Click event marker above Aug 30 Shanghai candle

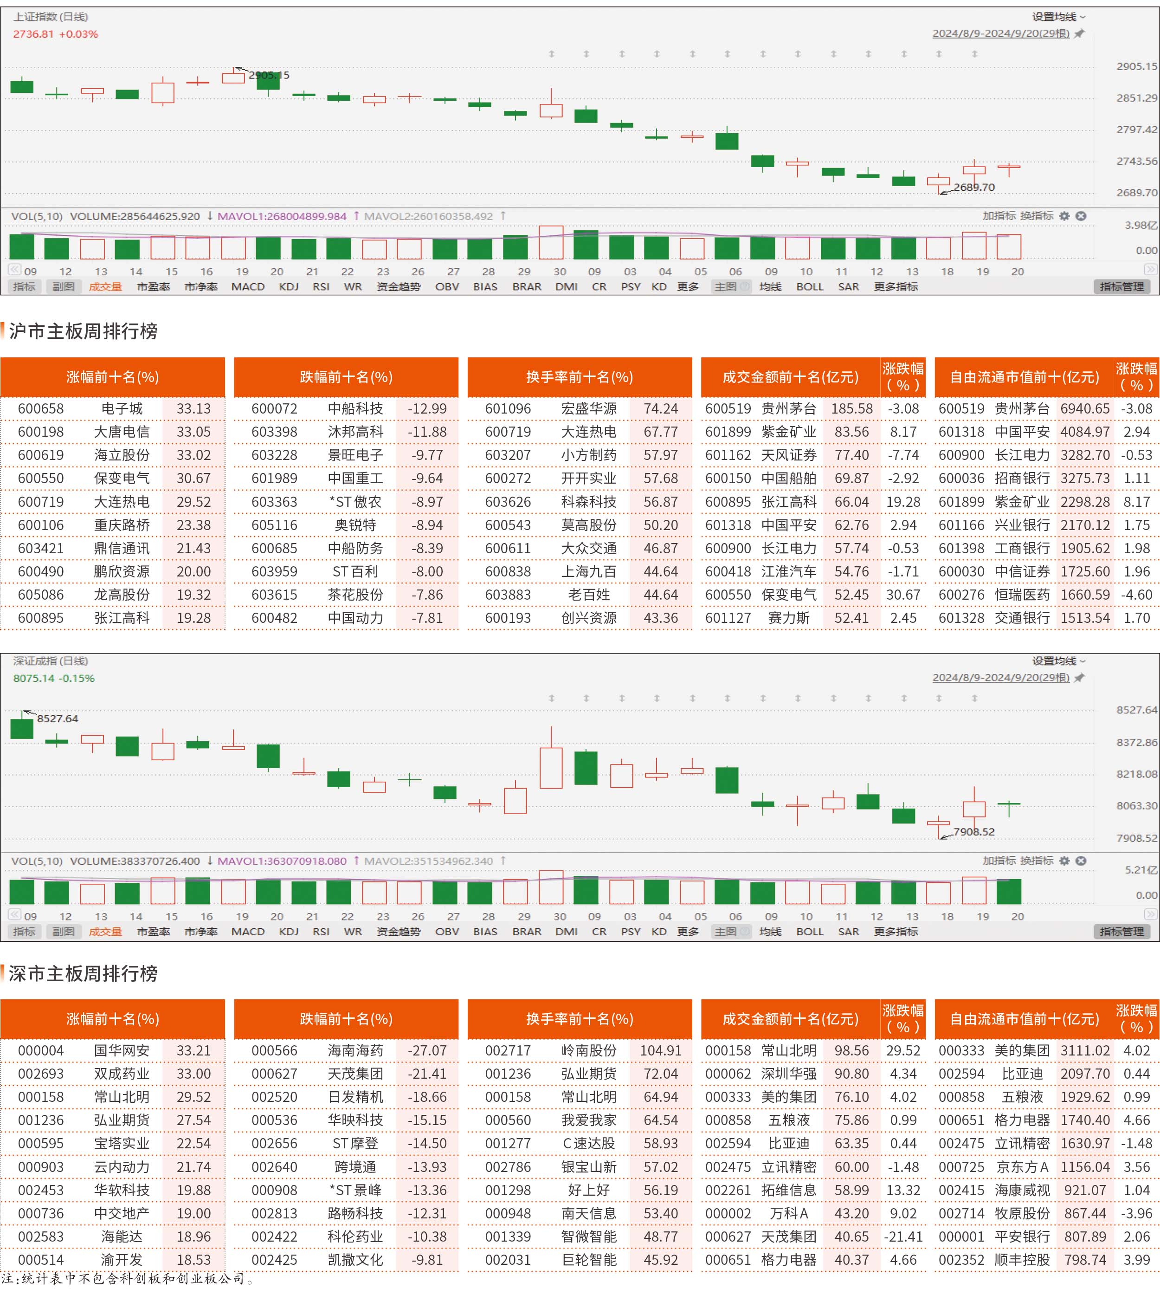[551, 54]
